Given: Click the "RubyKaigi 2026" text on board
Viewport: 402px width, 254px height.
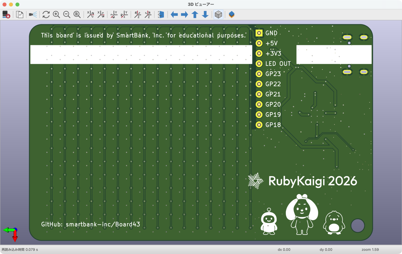Looking at the screenshot, I should click(313, 181).
